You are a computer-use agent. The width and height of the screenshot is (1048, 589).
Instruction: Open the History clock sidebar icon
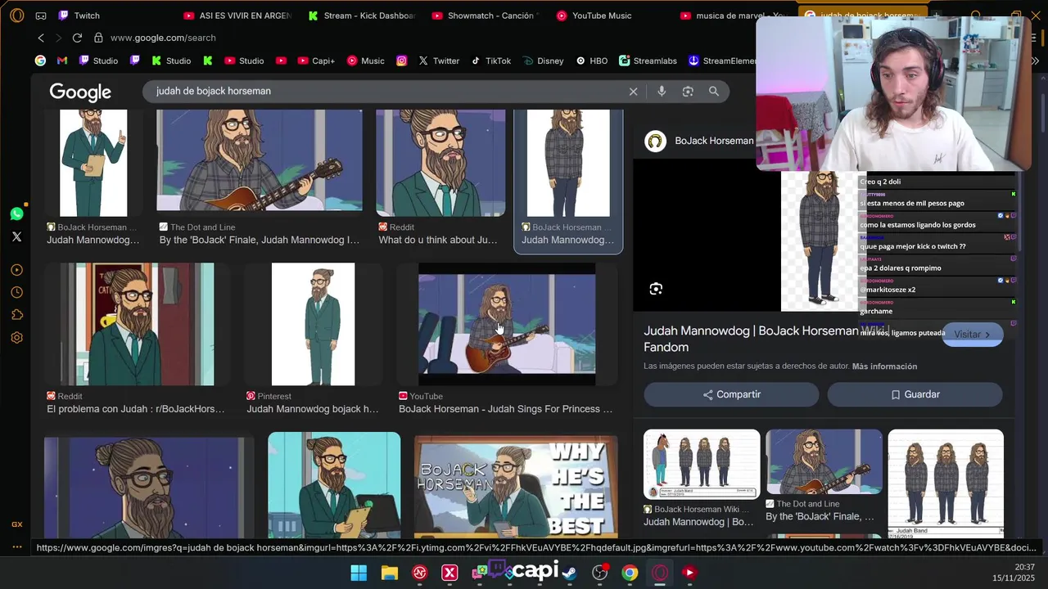tap(16, 292)
